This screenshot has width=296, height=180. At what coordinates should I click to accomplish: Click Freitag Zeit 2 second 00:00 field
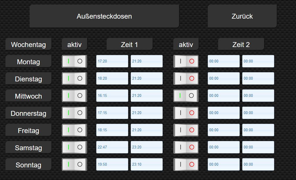coord(258,130)
